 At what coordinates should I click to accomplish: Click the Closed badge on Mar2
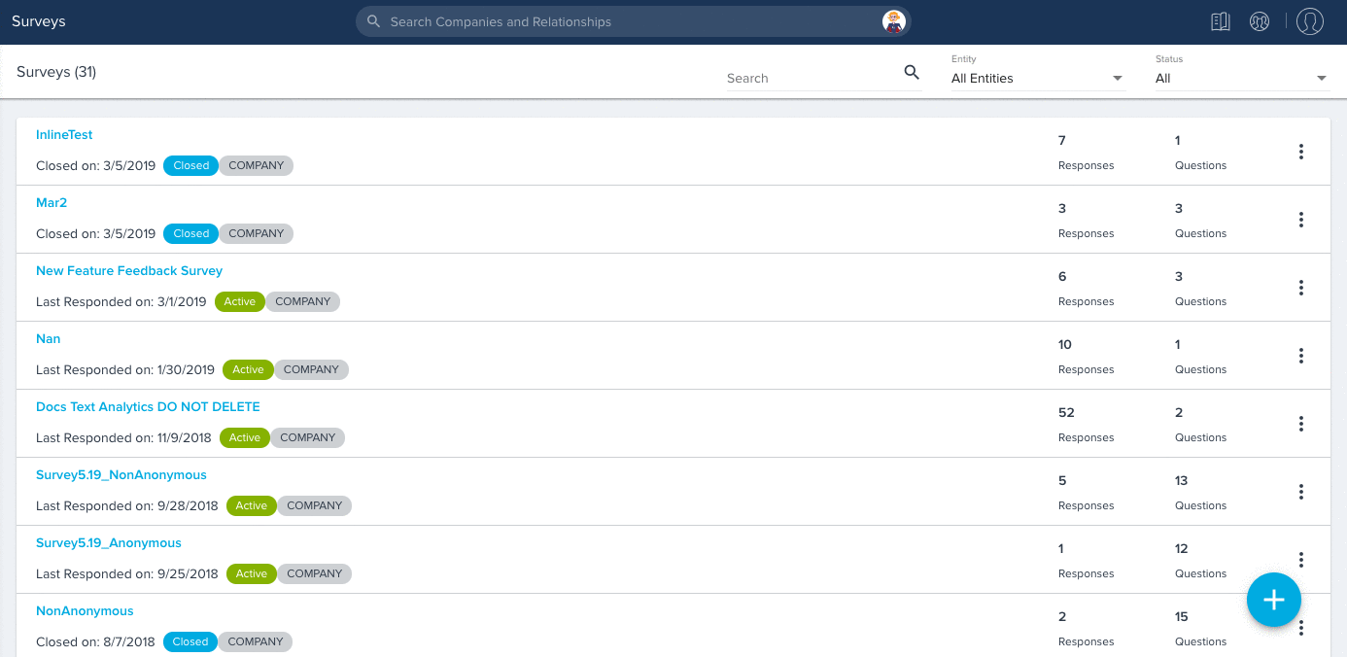pyautogui.click(x=191, y=233)
